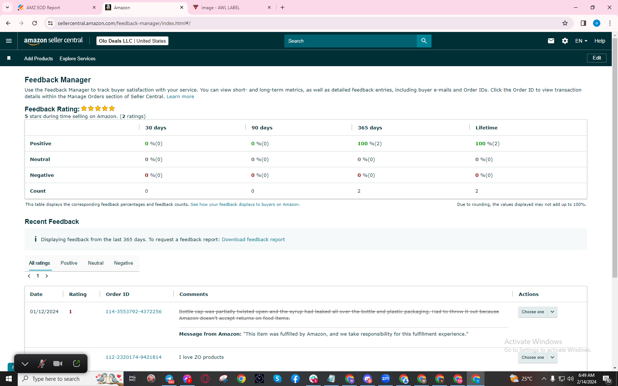The width and height of the screenshot is (618, 386).
Task: Select the Negative feedback tab
Action: [x=124, y=263]
